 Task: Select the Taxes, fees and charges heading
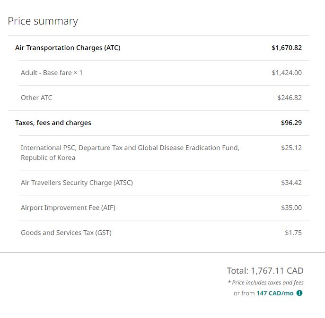click(53, 123)
